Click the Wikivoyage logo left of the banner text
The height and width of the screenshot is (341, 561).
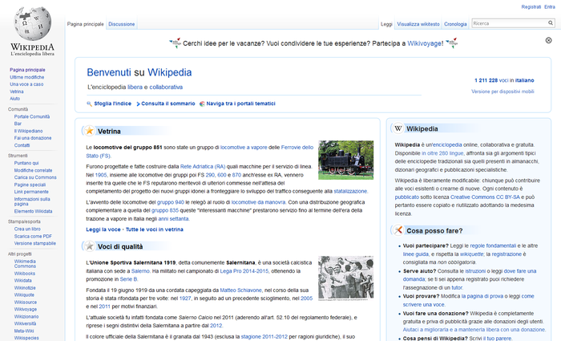(175, 43)
